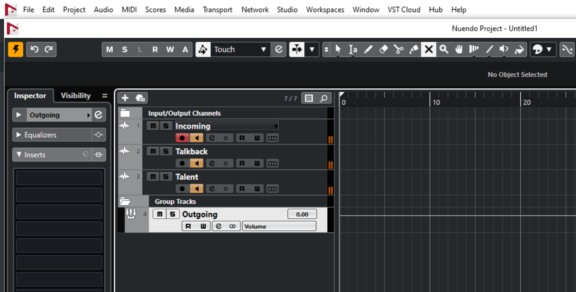576x292 pixels.
Task: Solo the Talent track
Action: pos(166,176)
